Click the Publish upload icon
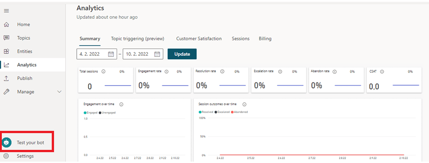The height and width of the screenshot is (163, 429). coord(6,78)
